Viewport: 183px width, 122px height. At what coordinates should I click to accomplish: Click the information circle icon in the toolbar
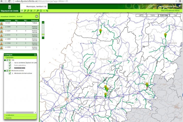[41, 11]
